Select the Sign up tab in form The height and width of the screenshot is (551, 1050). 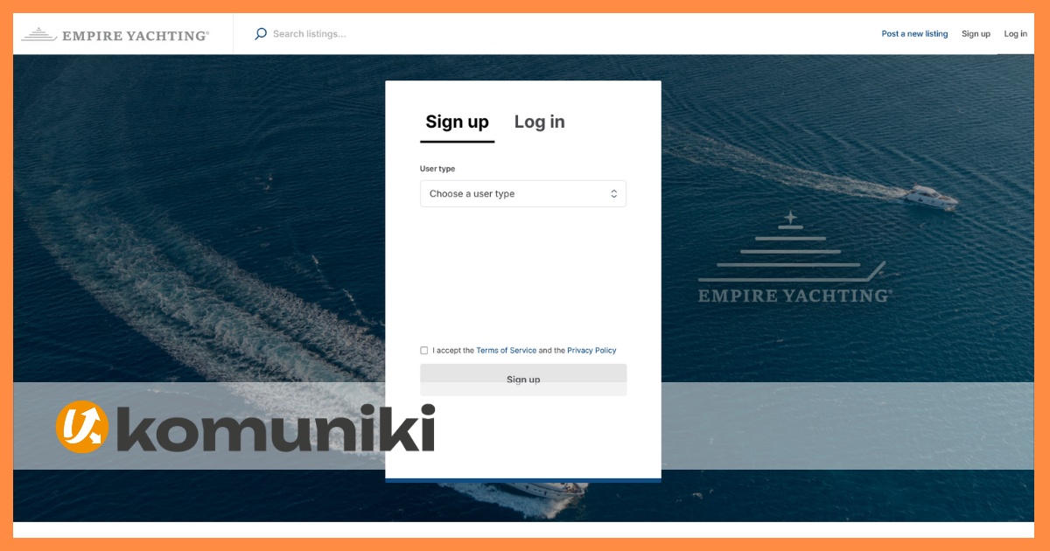457,122
